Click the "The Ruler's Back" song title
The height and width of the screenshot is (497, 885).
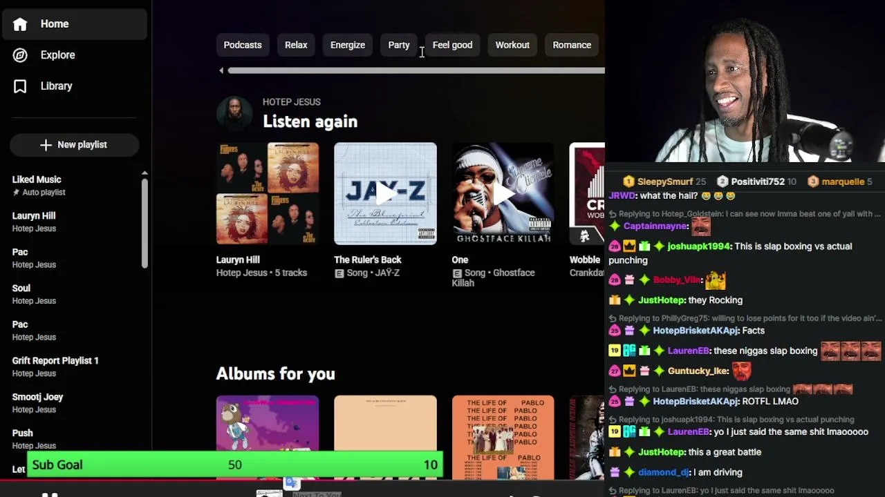[368, 260]
